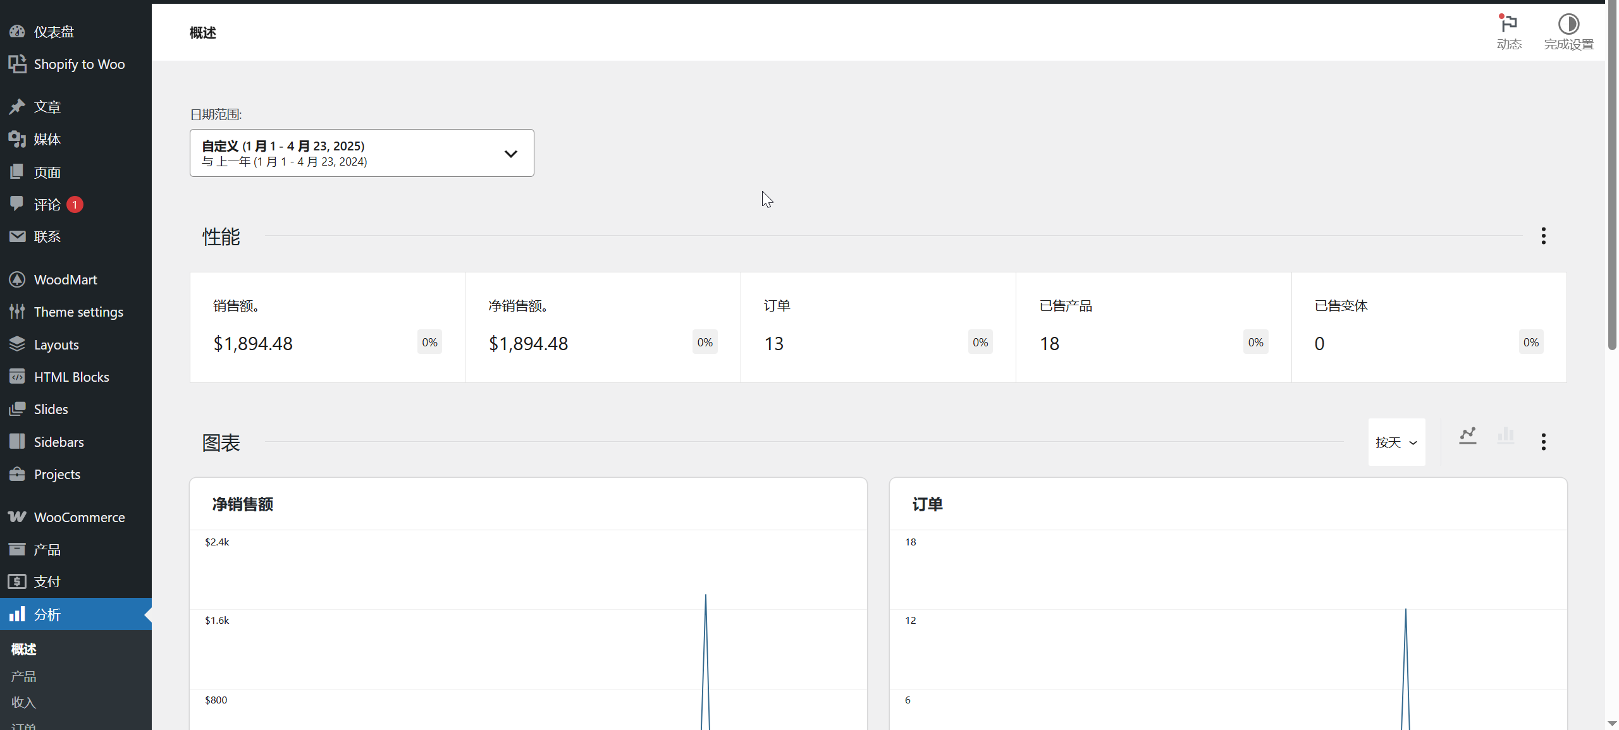
Task: Open the 图表 section options menu
Action: pos(1544,442)
